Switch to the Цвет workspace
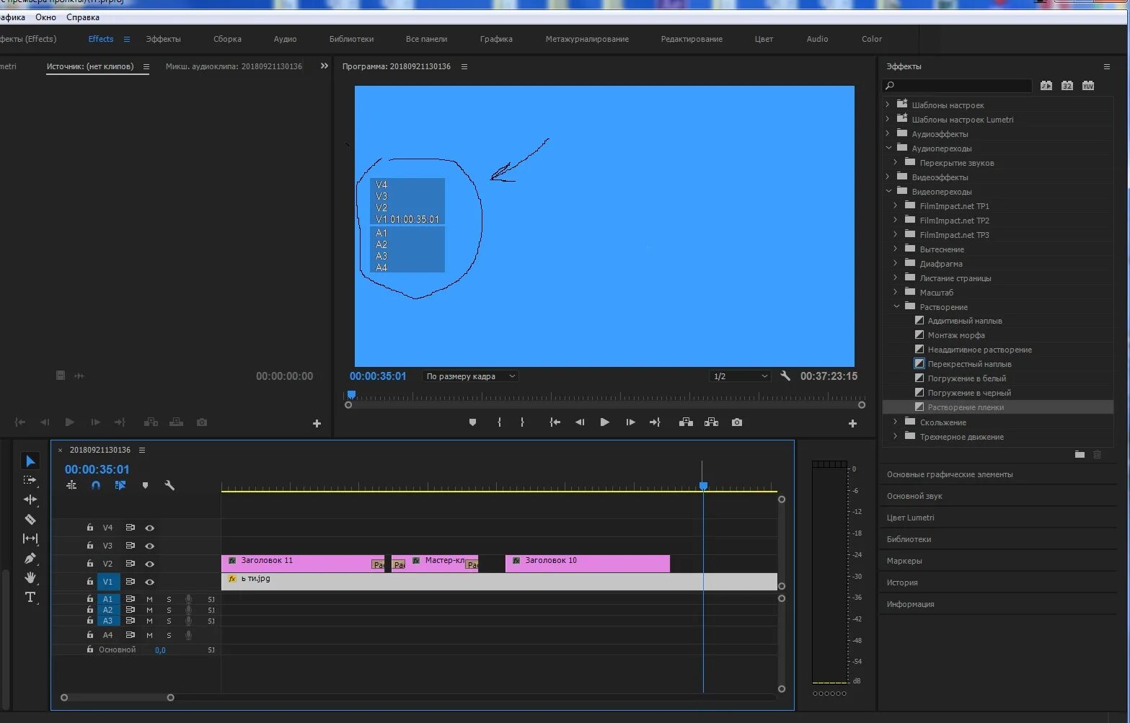Screen dimensions: 1130x723 [x=764, y=39]
